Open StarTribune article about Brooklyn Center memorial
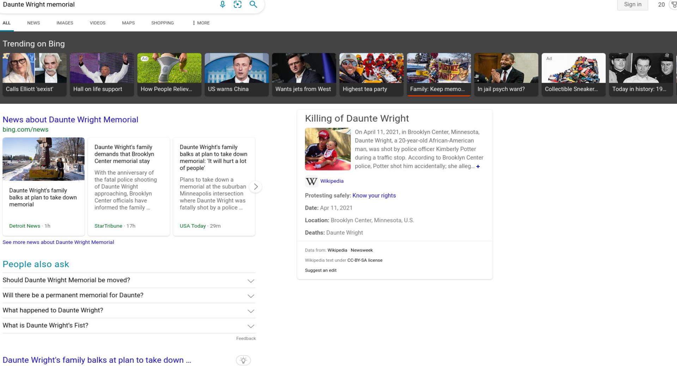Viewport: 677px width, 366px height. [129, 187]
